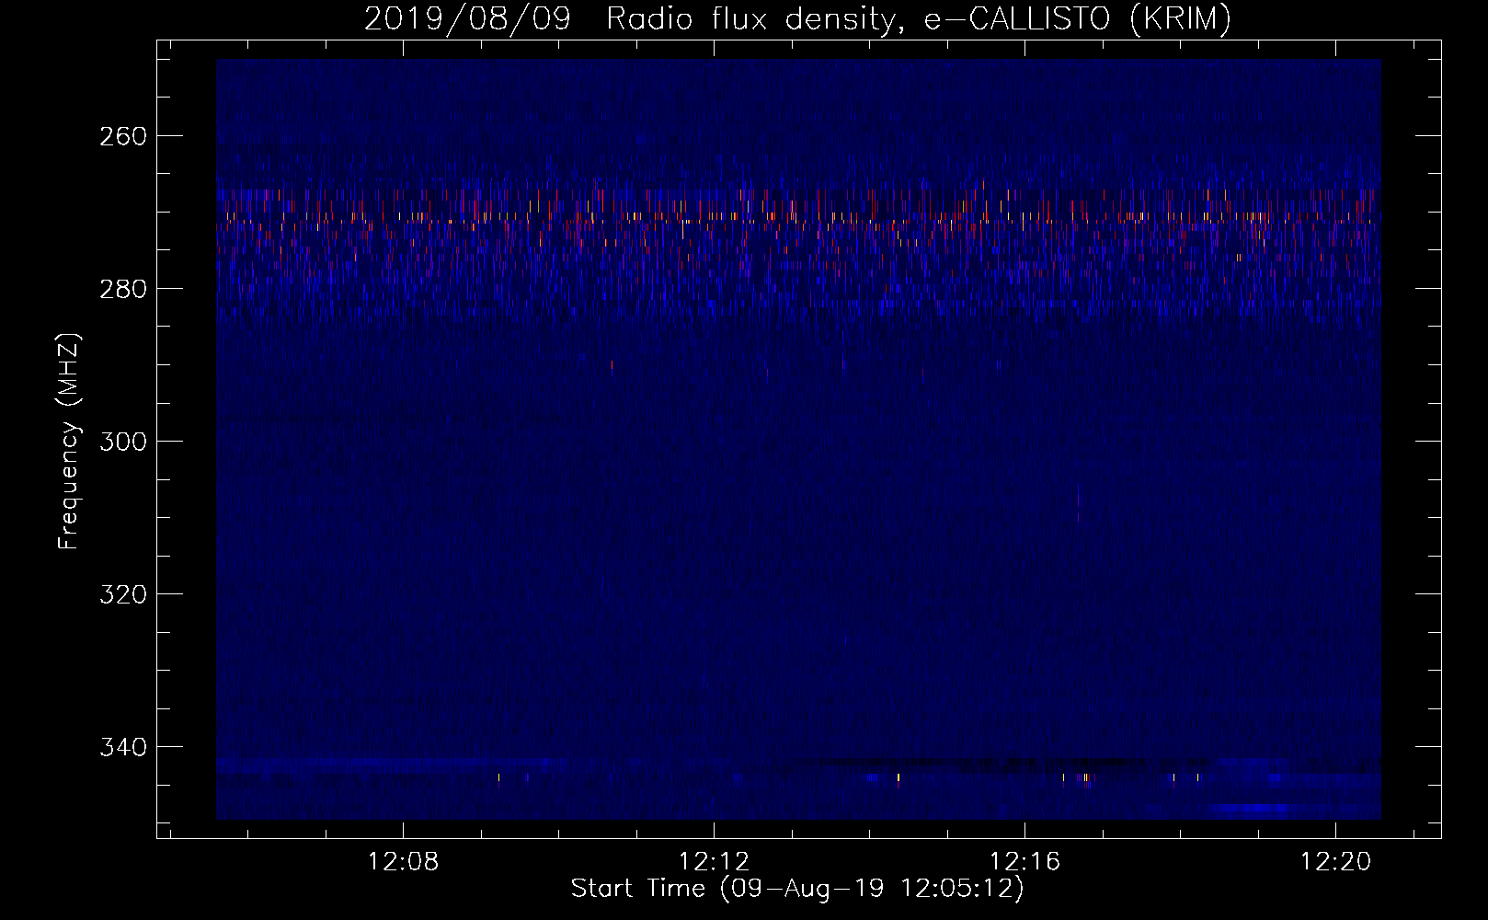Click the plot title mentioning e-CALLISTO (KRIM)

tap(797, 19)
